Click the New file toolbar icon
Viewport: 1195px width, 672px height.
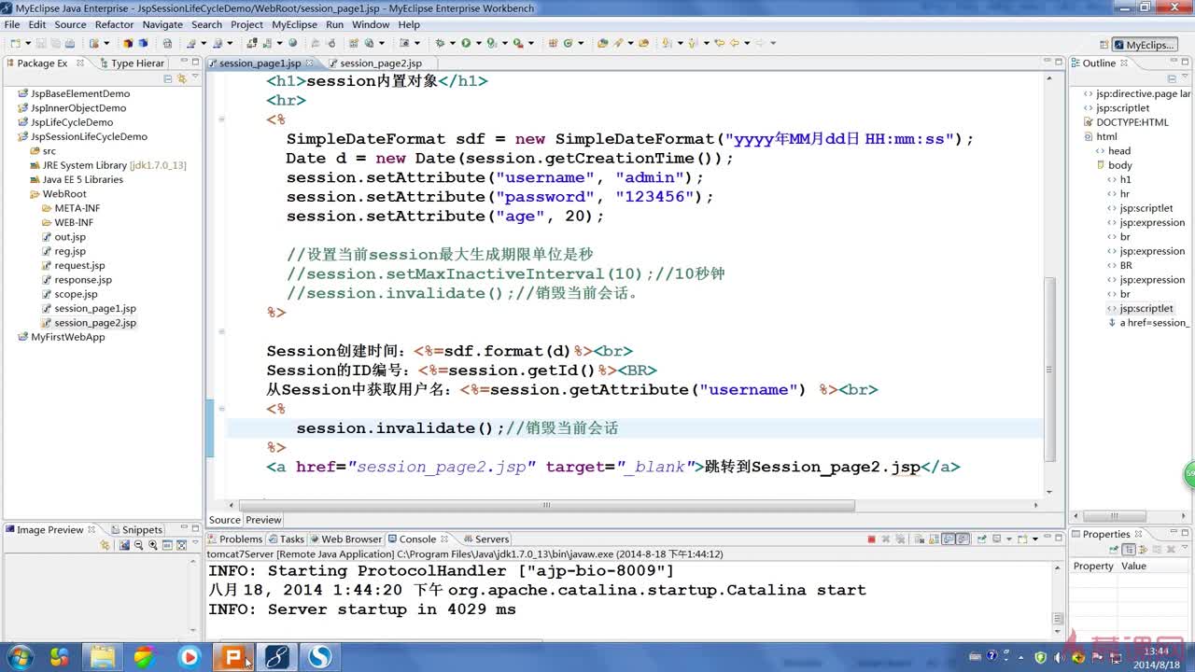click(15, 43)
